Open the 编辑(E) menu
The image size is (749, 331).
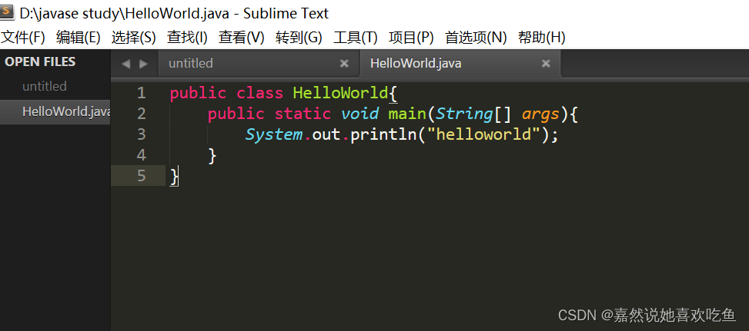tap(79, 38)
